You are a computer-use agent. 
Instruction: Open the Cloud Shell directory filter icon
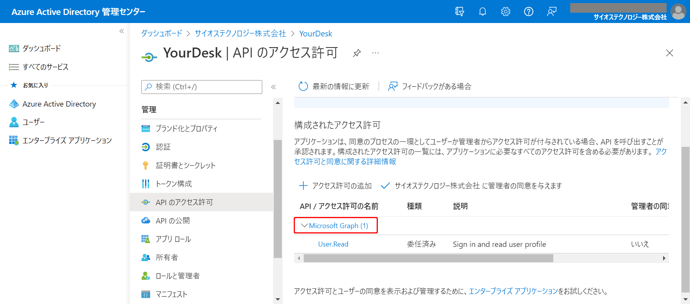coord(460,12)
